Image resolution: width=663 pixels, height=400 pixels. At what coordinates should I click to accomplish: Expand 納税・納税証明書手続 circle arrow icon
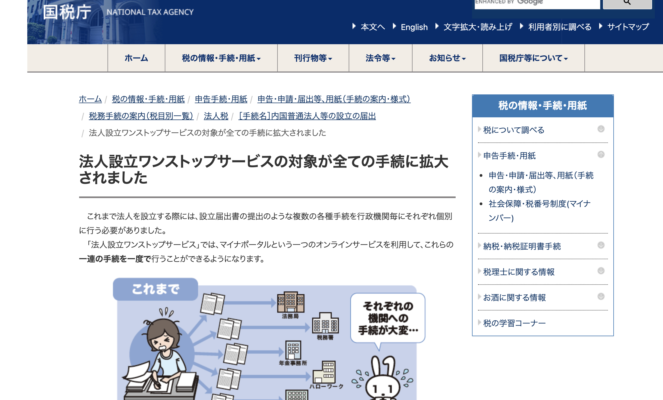click(601, 245)
